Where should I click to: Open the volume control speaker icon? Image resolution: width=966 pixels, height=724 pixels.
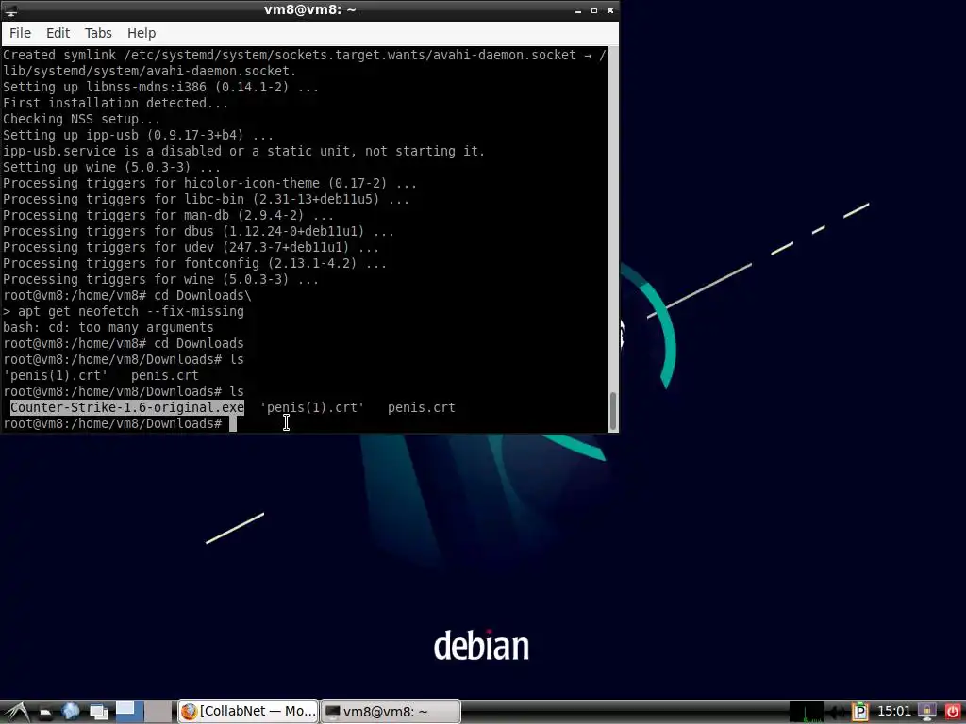(836, 713)
